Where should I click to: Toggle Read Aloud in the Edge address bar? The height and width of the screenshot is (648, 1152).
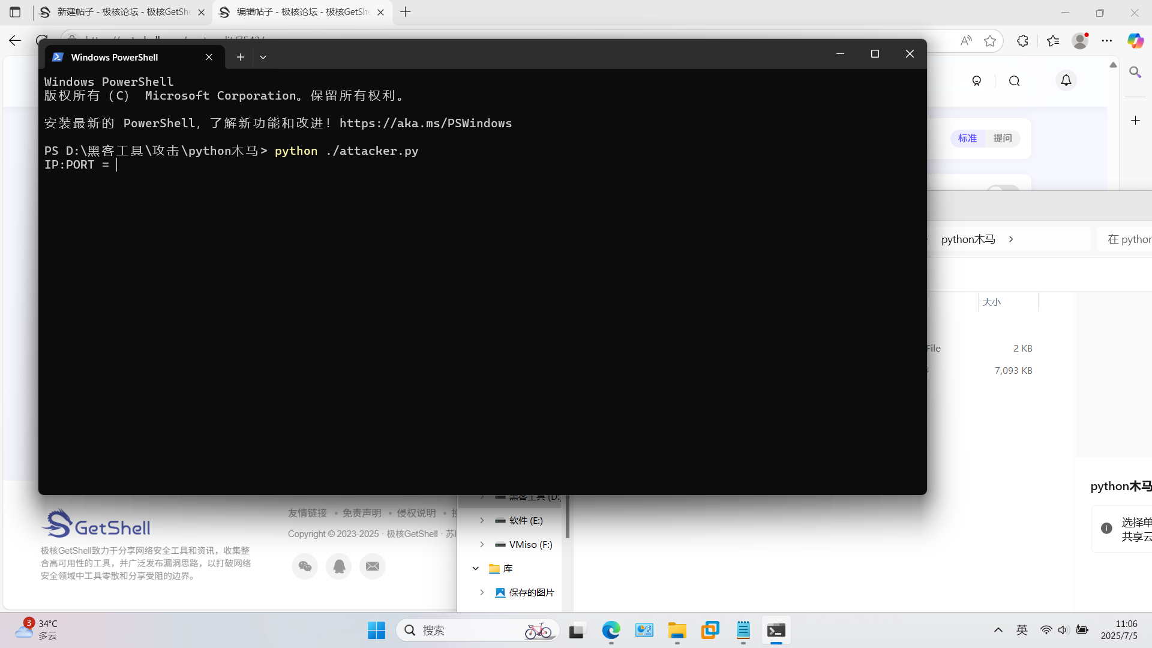pyautogui.click(x=966, y=40)
